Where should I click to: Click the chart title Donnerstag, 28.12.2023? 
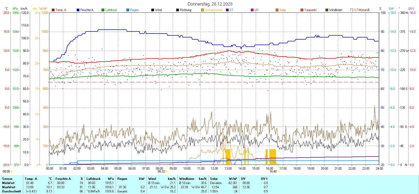[210, 4]
